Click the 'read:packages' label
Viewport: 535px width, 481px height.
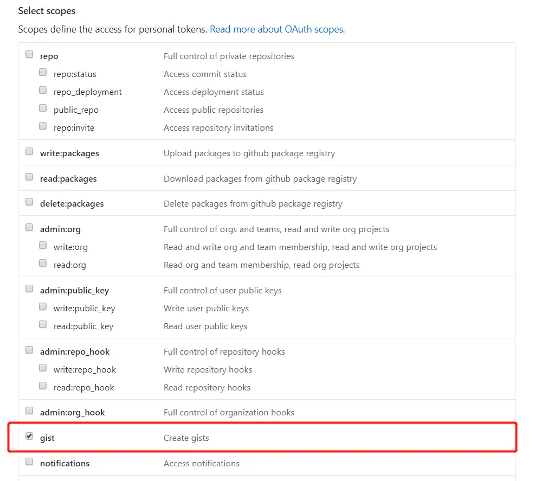click(x=68, y=179)
